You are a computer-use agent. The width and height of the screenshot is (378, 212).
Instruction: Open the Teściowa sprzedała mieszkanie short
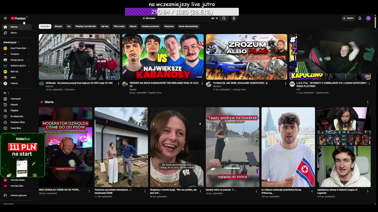point(121,147)
